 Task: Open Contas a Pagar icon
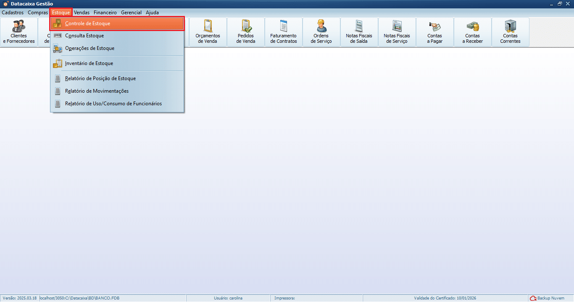[434, 32]
